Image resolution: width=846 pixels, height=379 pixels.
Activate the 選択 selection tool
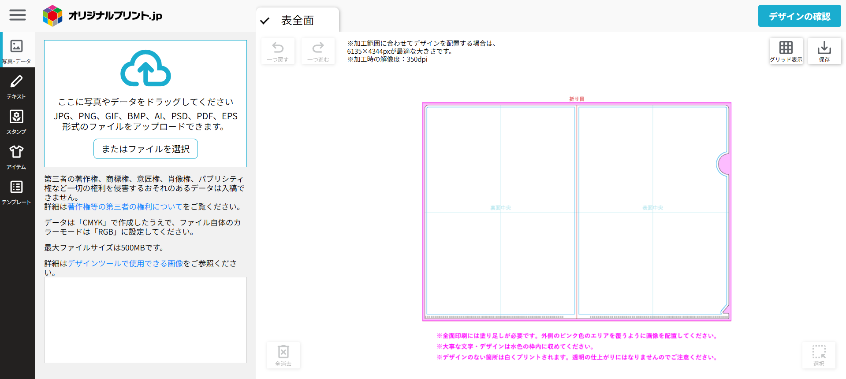click(819, 355)
